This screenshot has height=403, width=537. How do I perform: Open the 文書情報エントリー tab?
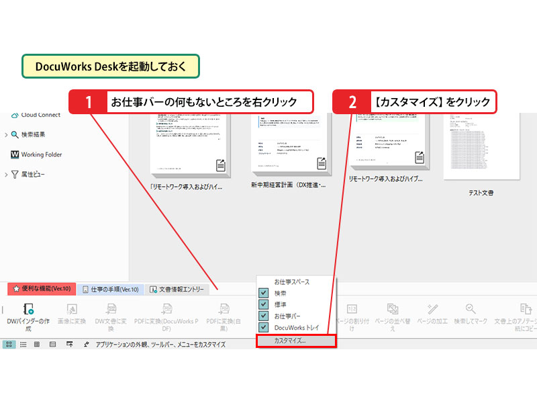pyautogui.click(x=177, y=289)
